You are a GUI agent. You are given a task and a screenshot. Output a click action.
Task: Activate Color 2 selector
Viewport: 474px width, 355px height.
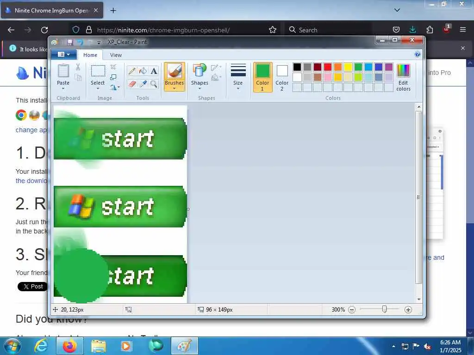282,77
